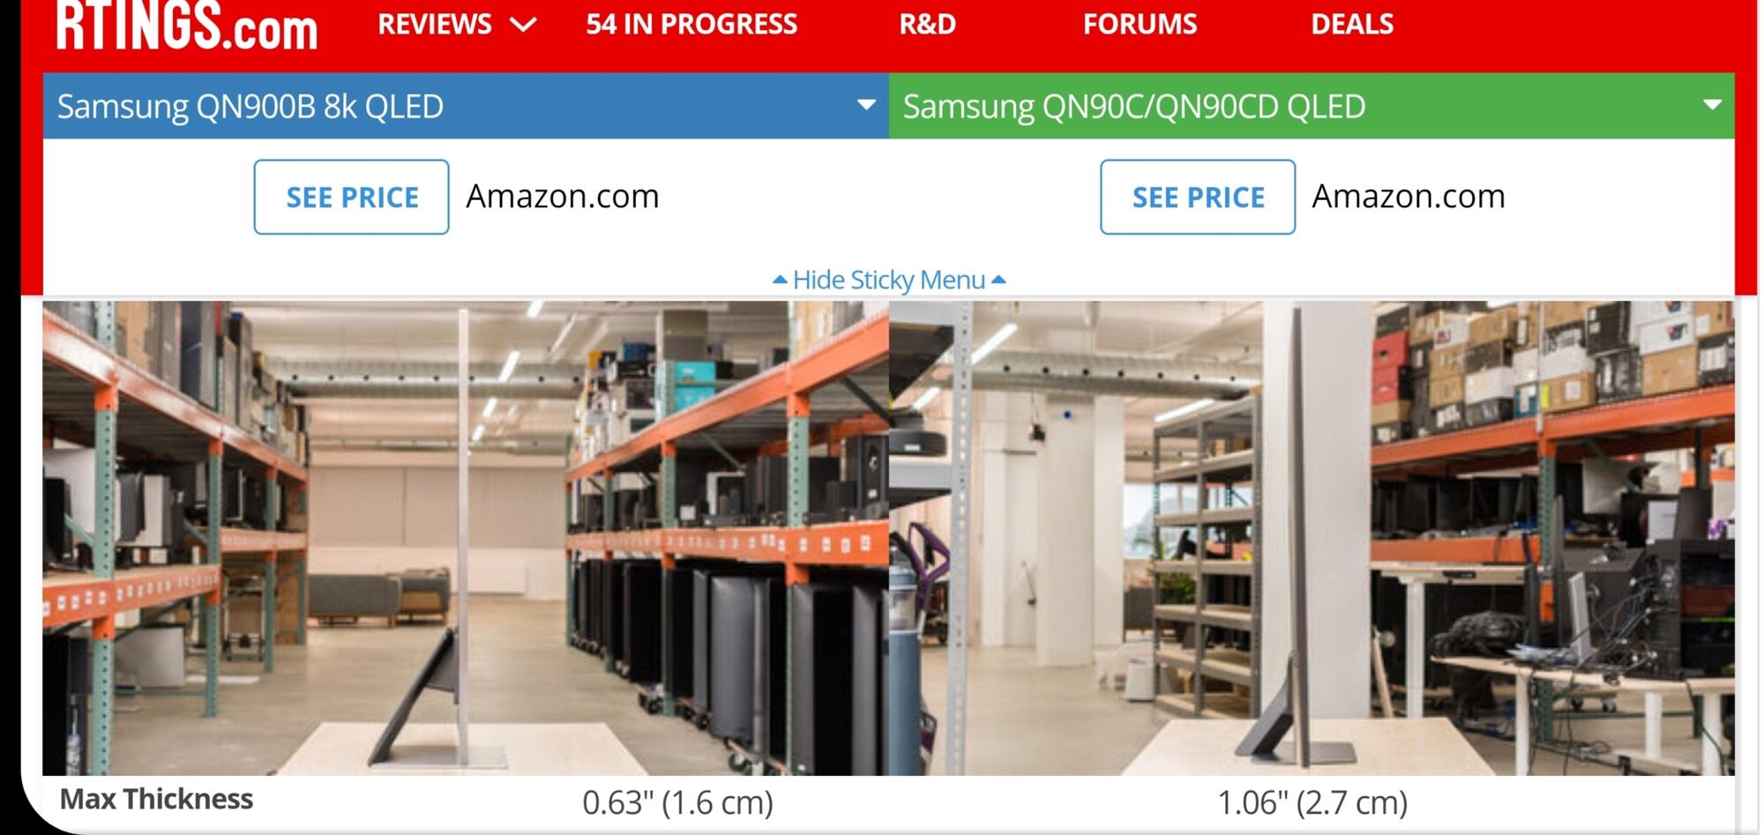Expand the Reviews menu chevron

pos(524,25)
